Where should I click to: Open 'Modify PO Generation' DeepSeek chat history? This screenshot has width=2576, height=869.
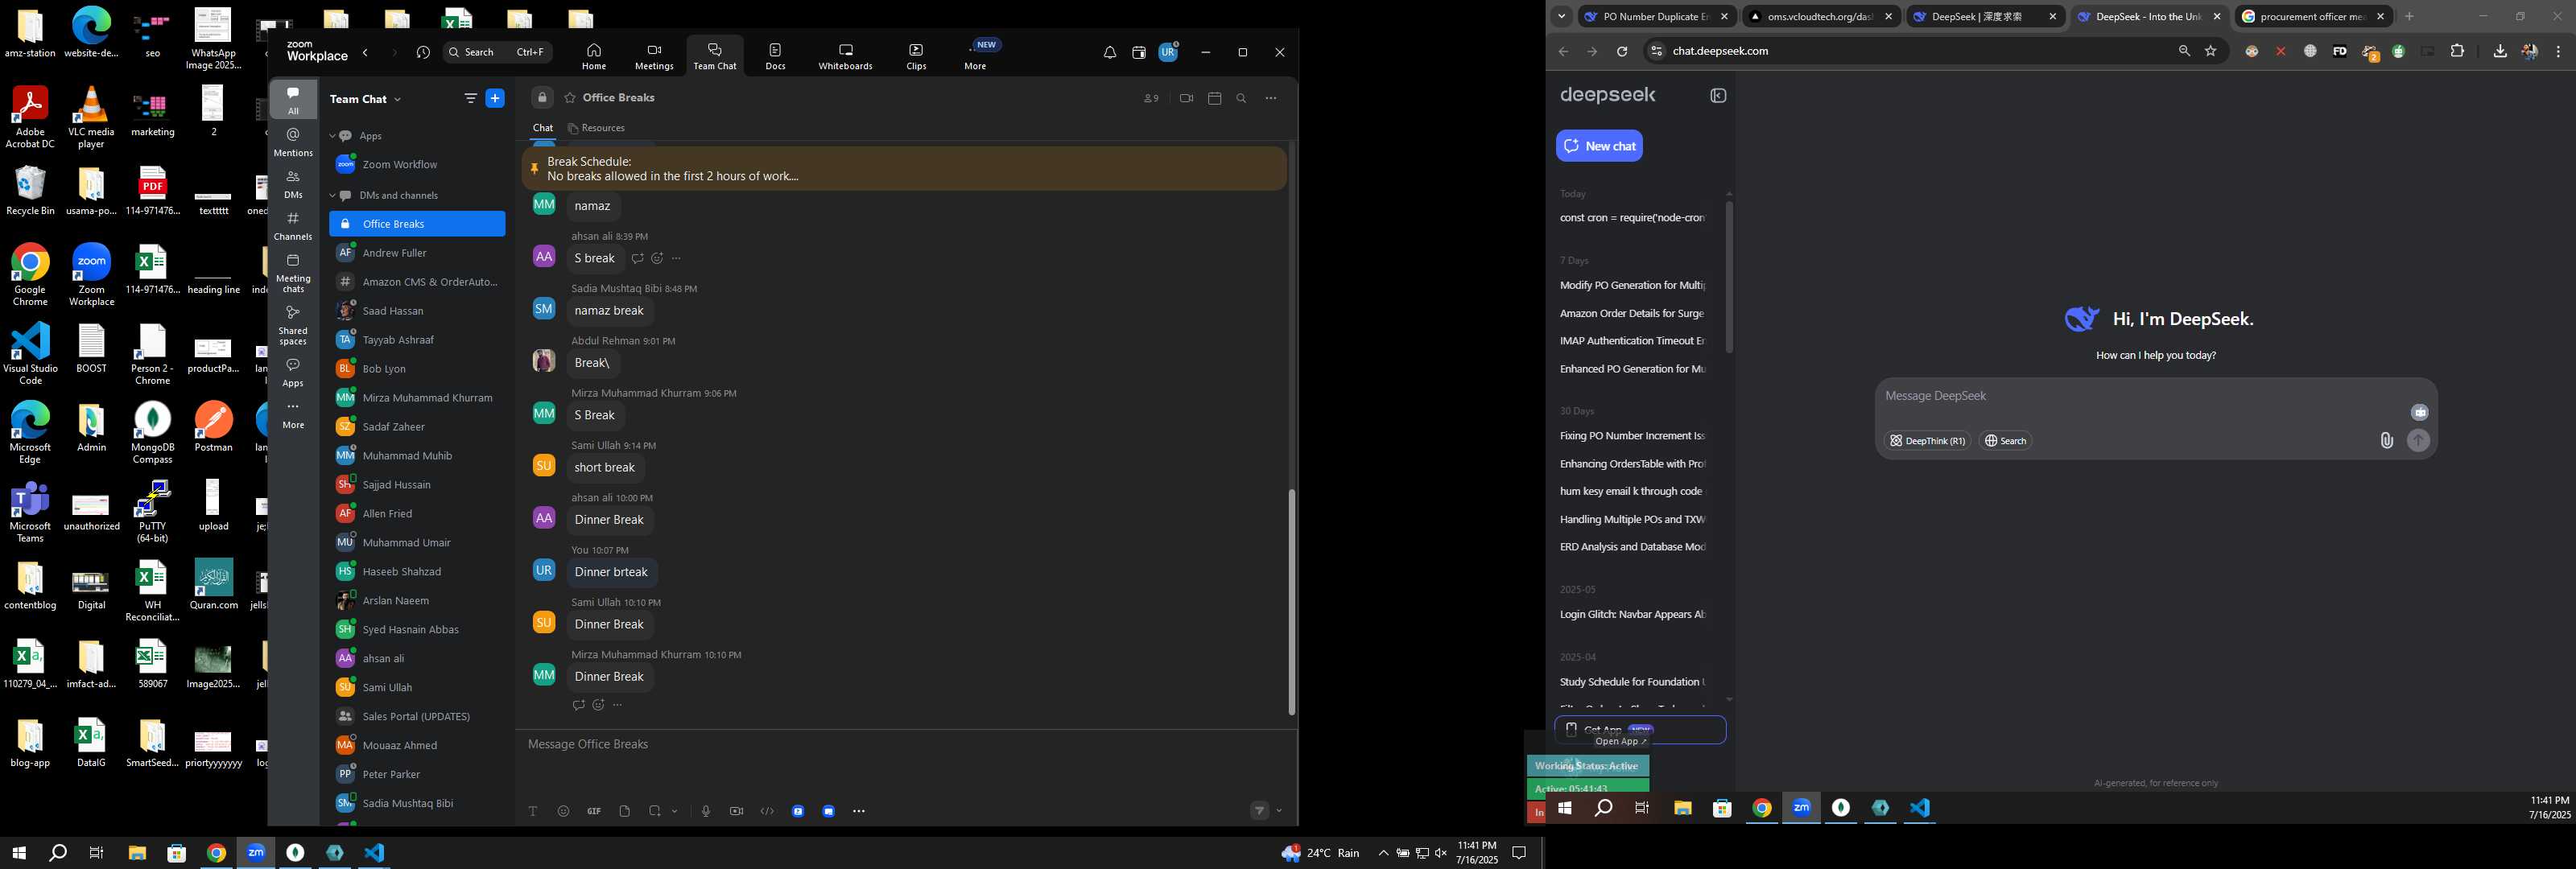tap(1632, 285)
